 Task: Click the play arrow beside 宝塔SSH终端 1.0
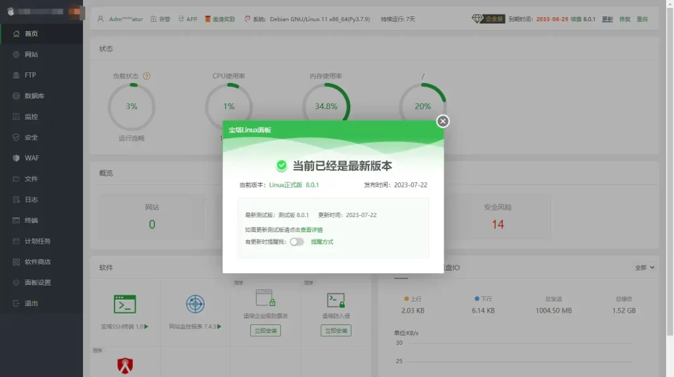click(x=146, y=327)
